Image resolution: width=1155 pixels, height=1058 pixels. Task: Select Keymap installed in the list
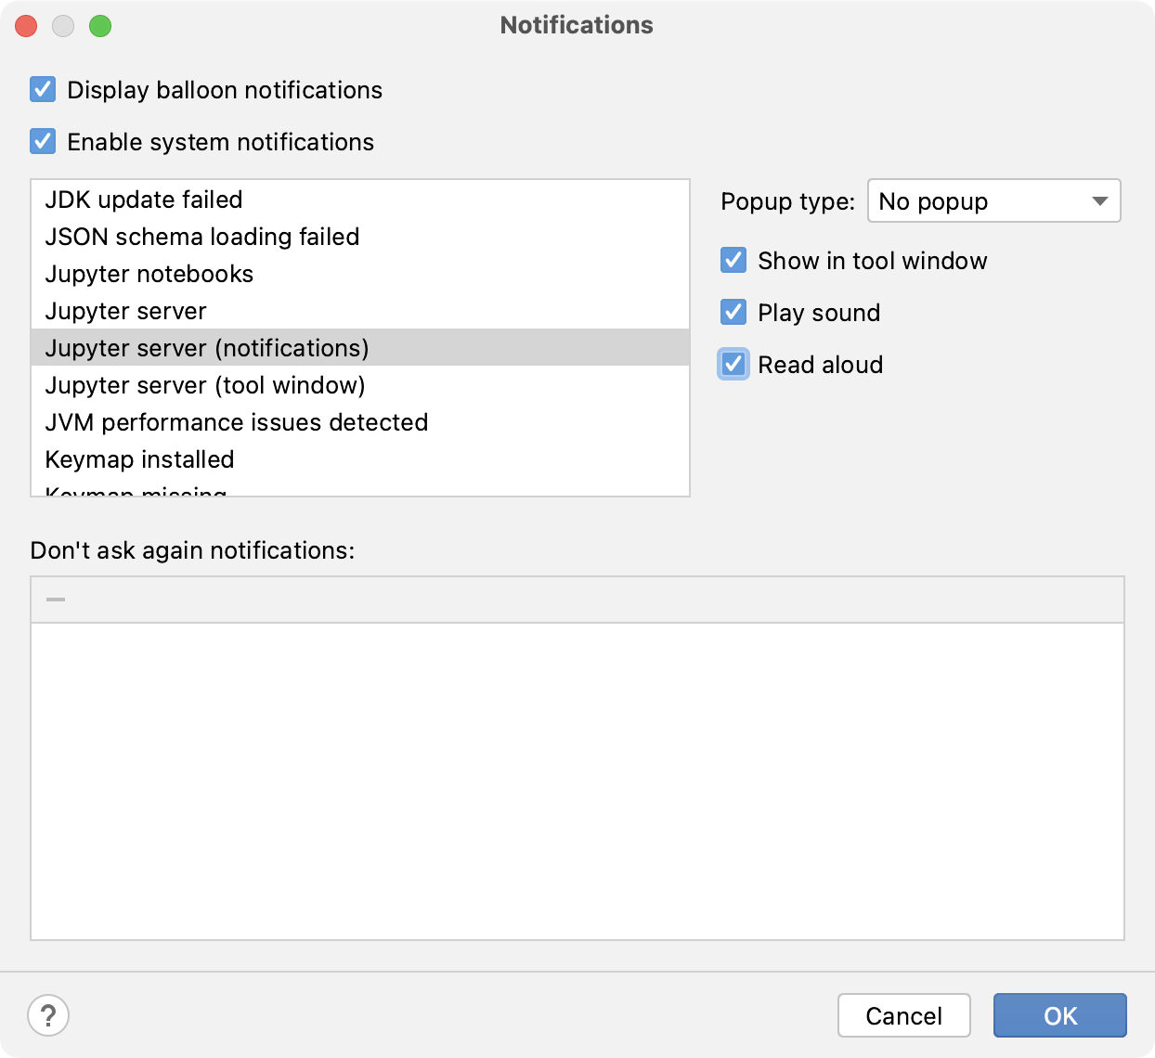click(139, 459)
